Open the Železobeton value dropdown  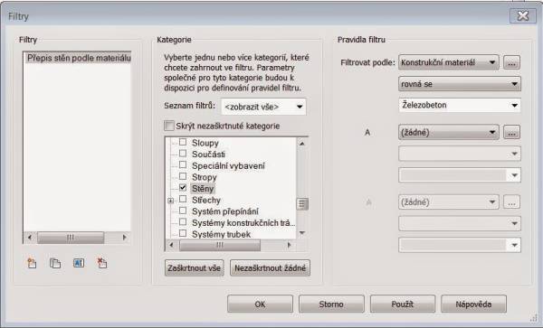click(x=460, y=105)
